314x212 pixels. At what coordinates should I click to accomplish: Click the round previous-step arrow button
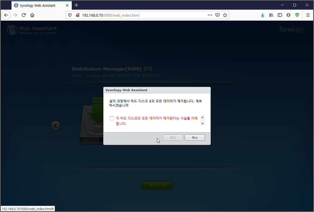(x=55, y=125)
